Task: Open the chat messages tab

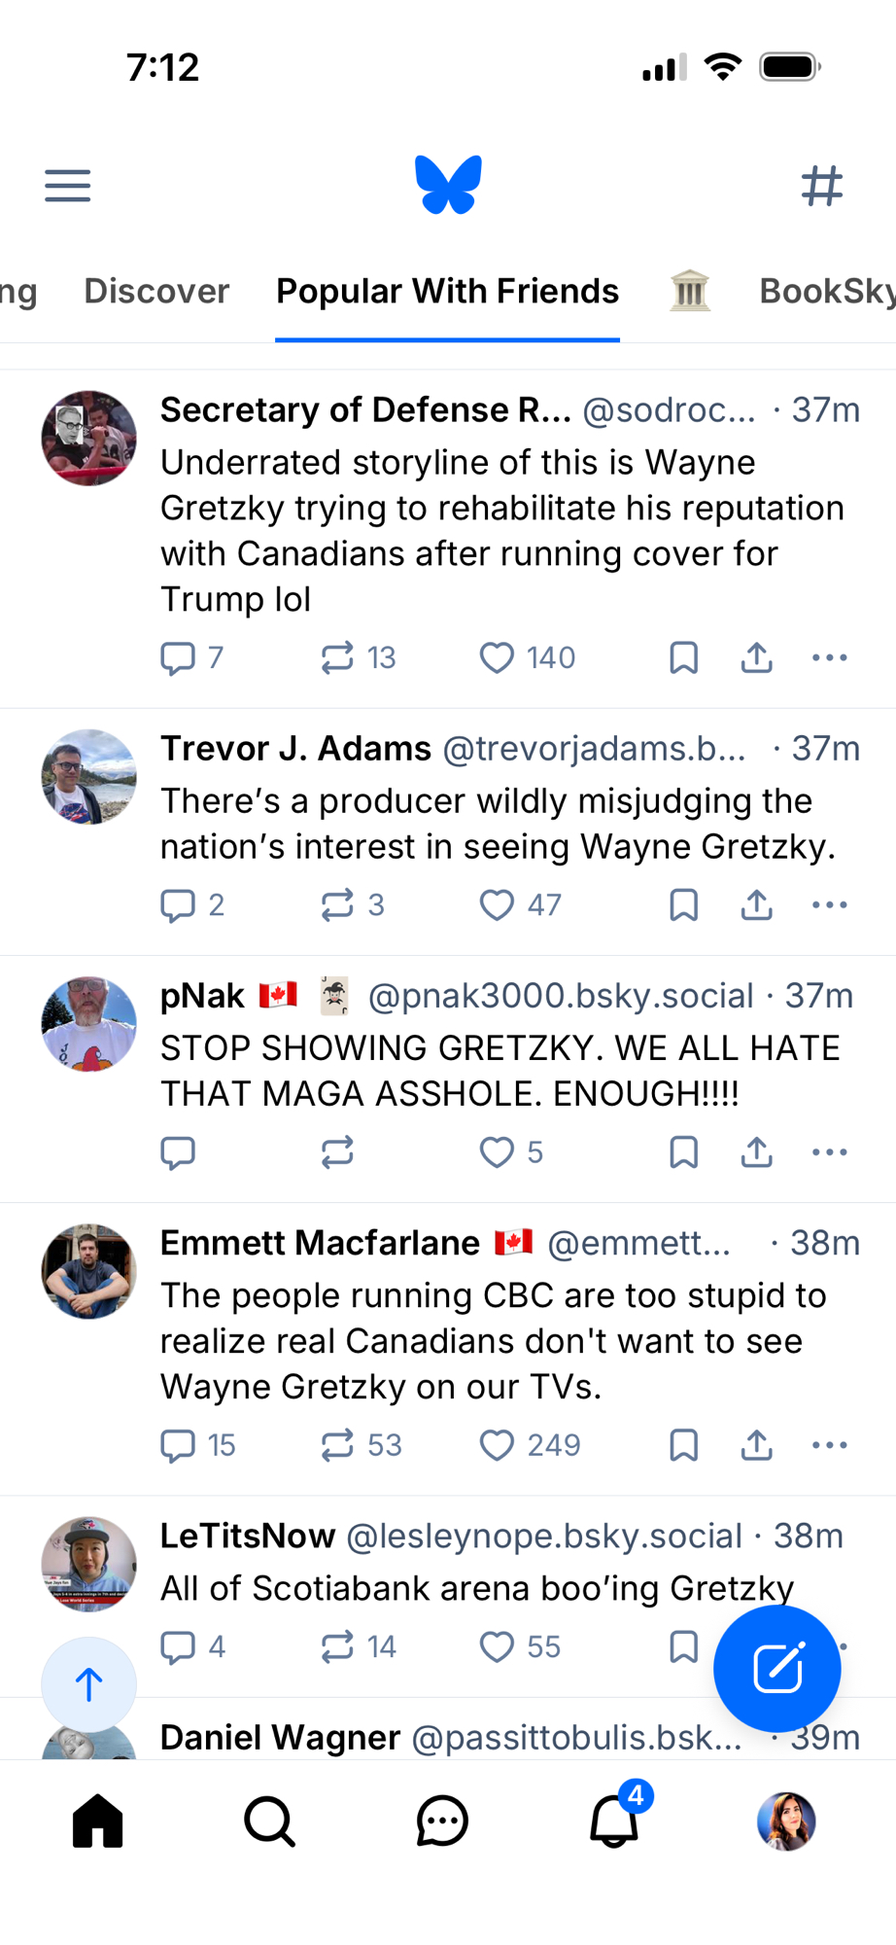Action: 442,1821
